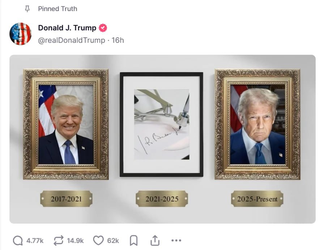Click the @realDonaldTrump handle
Viewport: 324px width, 250px height.
(x=72, y=40)
